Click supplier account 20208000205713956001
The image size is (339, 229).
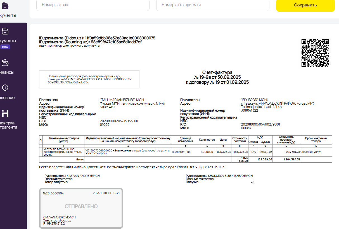point(119,121)
